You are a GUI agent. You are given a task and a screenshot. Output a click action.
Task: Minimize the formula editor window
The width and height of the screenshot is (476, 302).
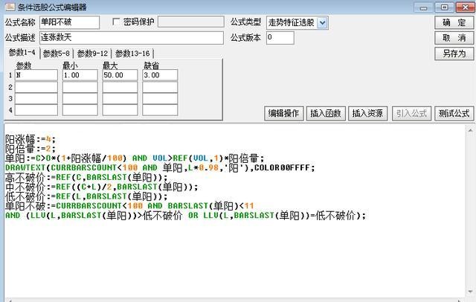click(x=423, y=7)
